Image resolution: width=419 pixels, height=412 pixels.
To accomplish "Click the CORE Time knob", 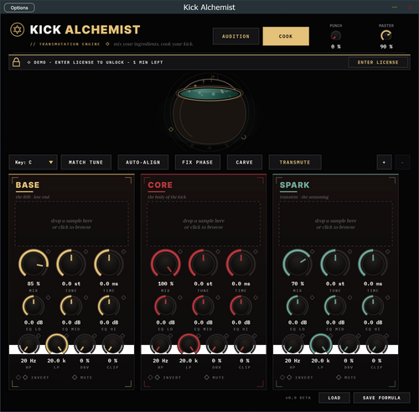I will click(241, 263).
